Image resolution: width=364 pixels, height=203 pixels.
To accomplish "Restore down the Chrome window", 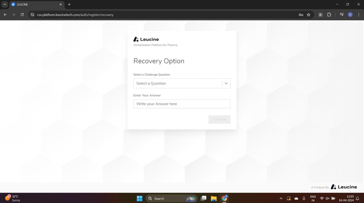I will (348, 4).
